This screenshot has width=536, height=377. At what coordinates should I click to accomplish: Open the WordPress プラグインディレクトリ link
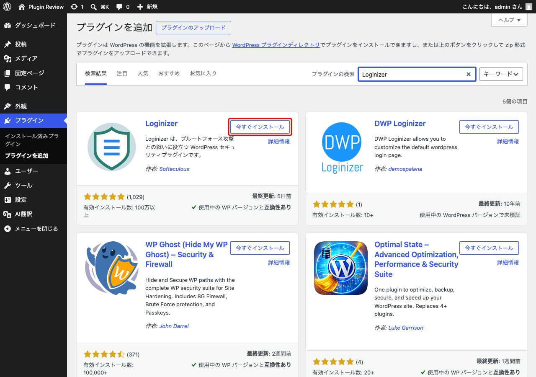click(276, 45)
